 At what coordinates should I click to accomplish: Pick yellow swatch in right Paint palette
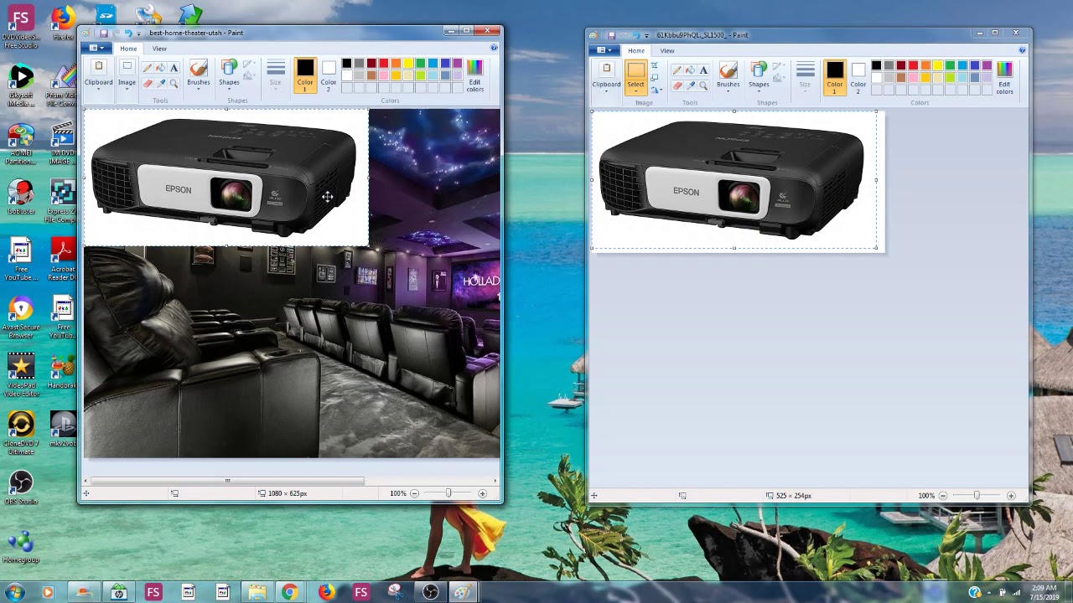[x=938, y=66]
